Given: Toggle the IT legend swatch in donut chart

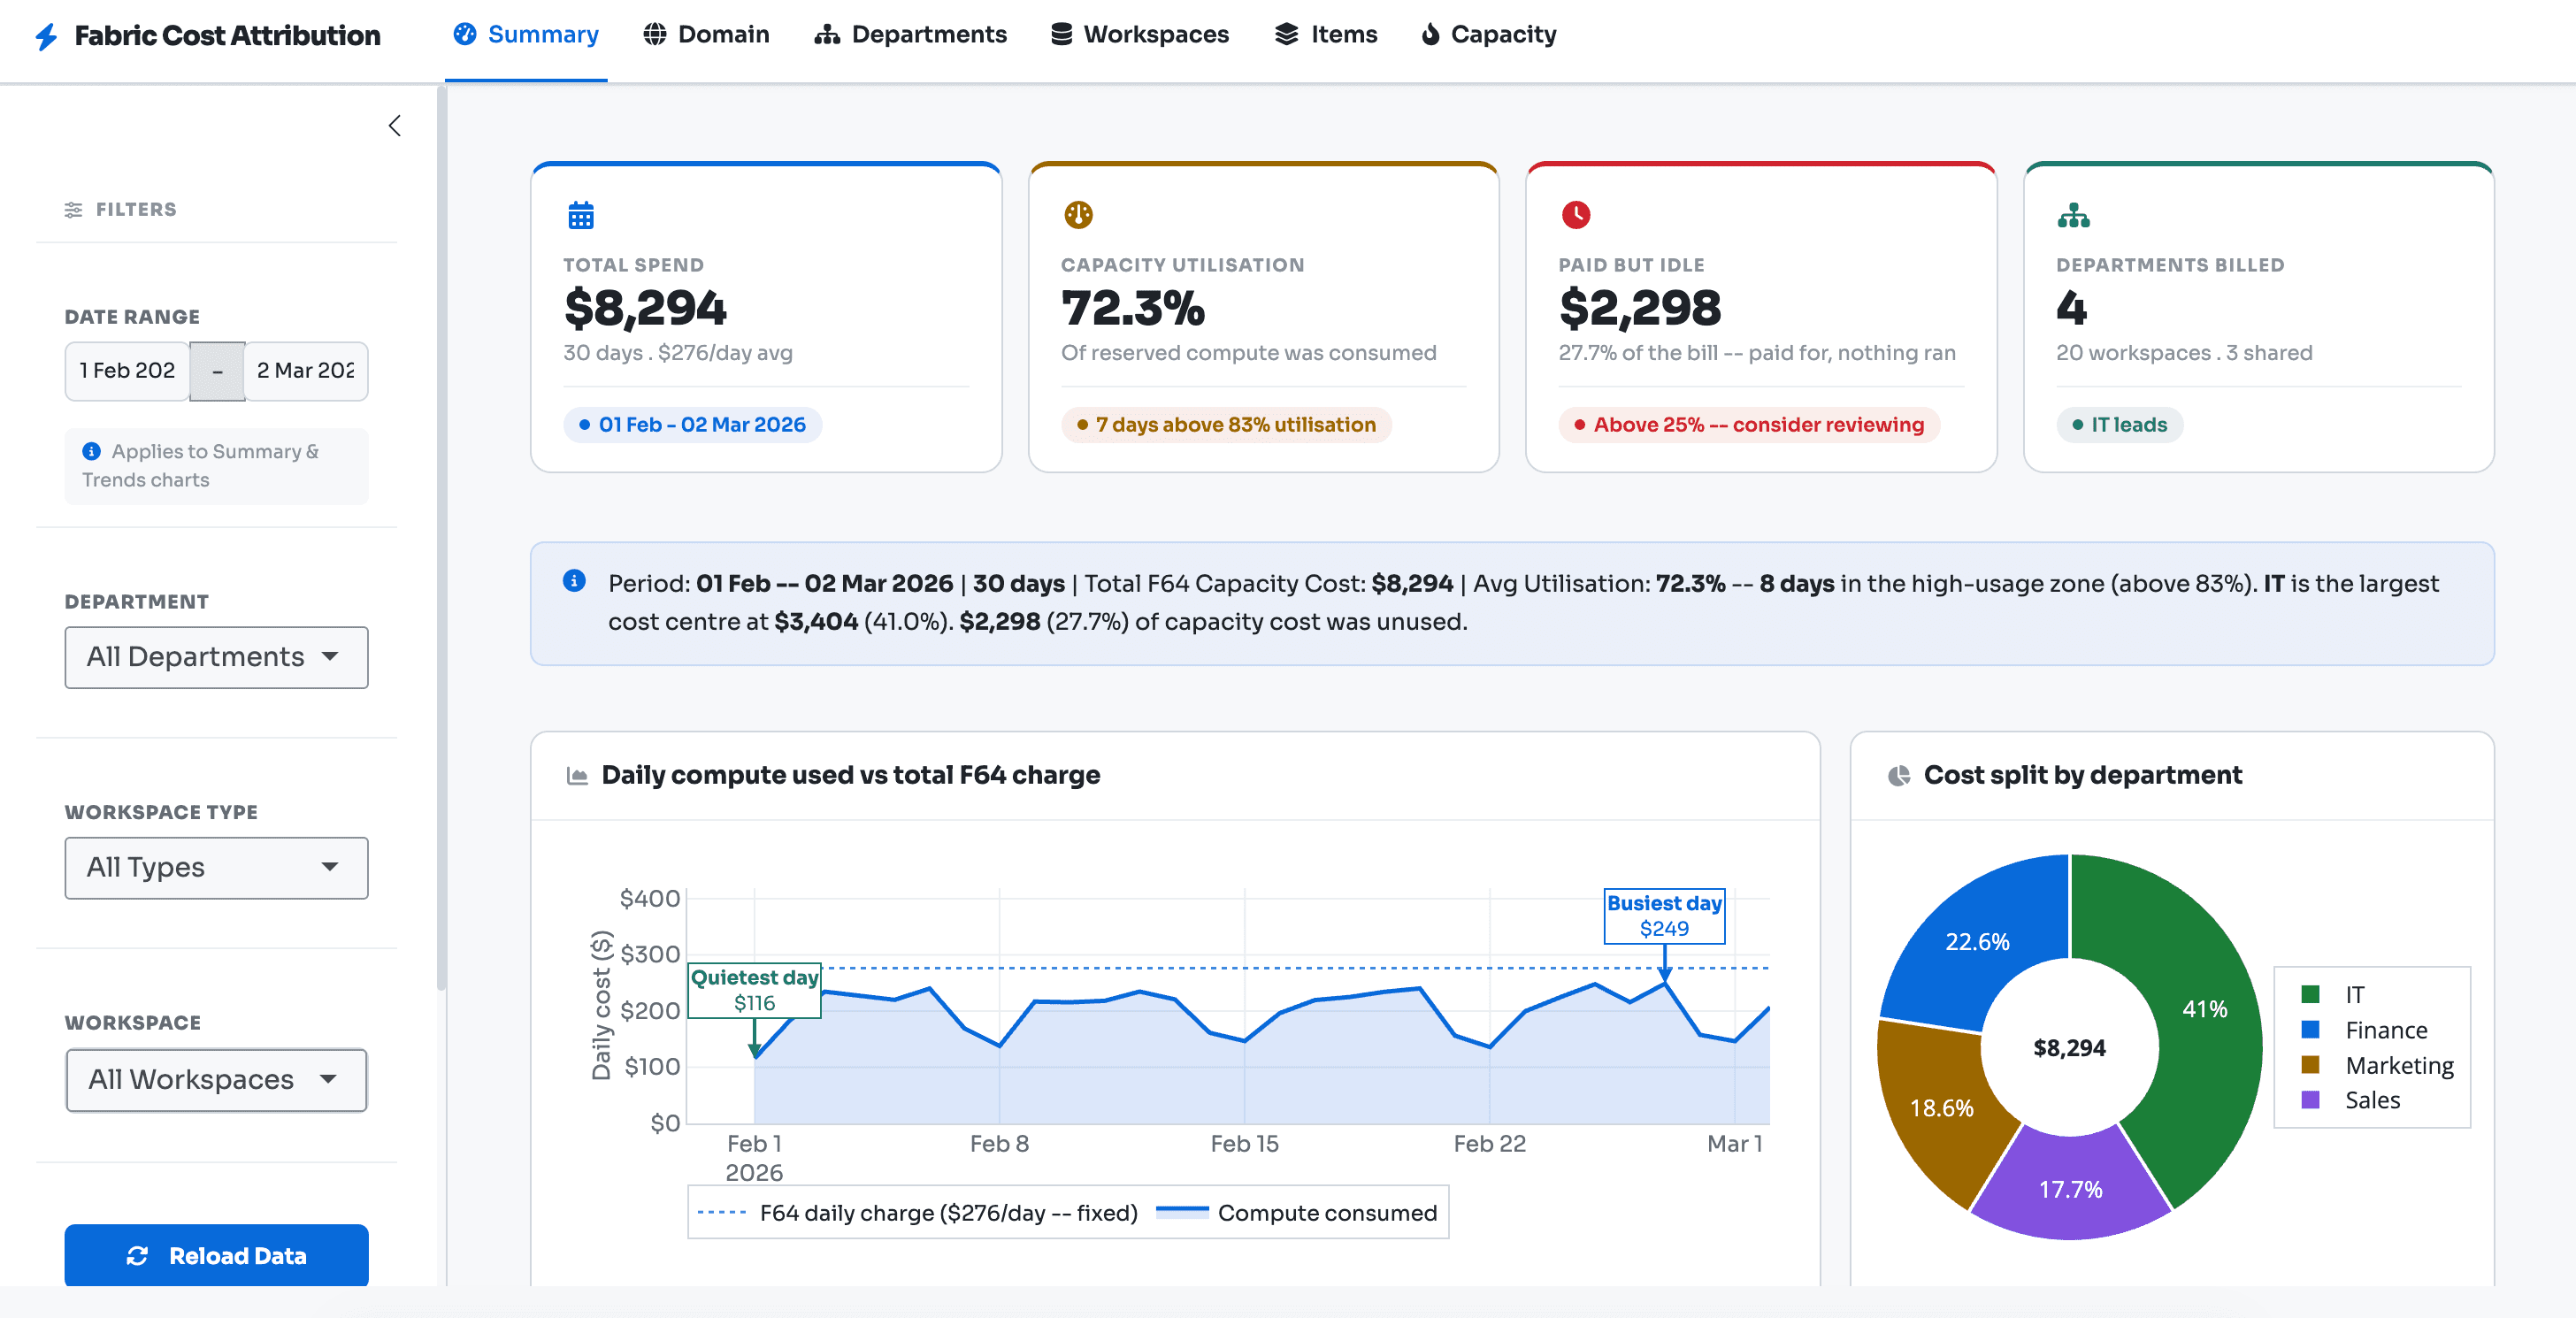Looking at the screenshot, I should 2310,994.
